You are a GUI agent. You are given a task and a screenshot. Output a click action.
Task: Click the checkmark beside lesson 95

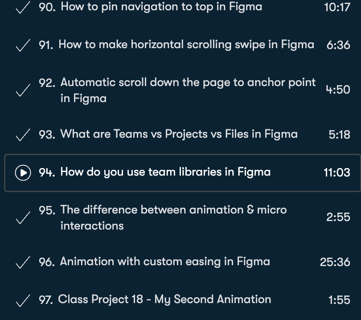tap(23, 218)
